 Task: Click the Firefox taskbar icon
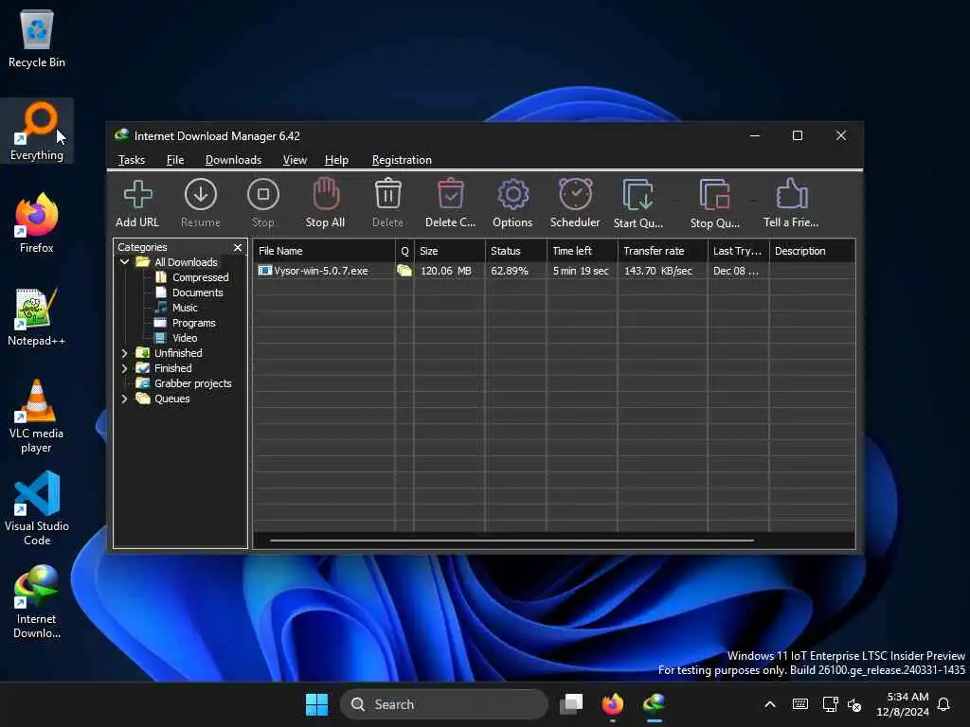coord(613,704)
